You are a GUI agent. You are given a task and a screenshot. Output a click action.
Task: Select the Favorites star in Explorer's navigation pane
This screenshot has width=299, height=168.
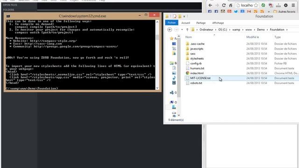(171, 38)
